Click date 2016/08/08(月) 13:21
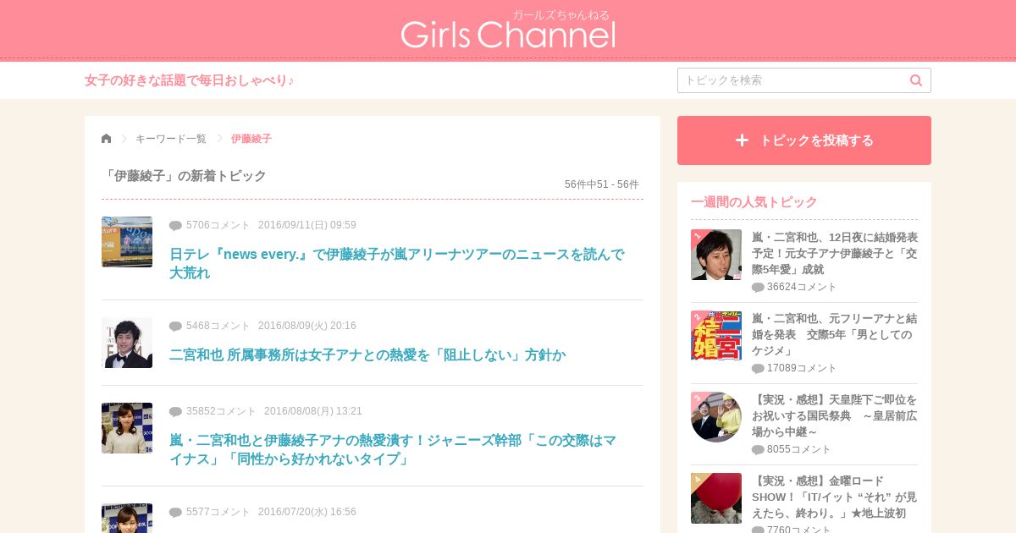This screenshot has height=533, width=1016. (313, 411)
